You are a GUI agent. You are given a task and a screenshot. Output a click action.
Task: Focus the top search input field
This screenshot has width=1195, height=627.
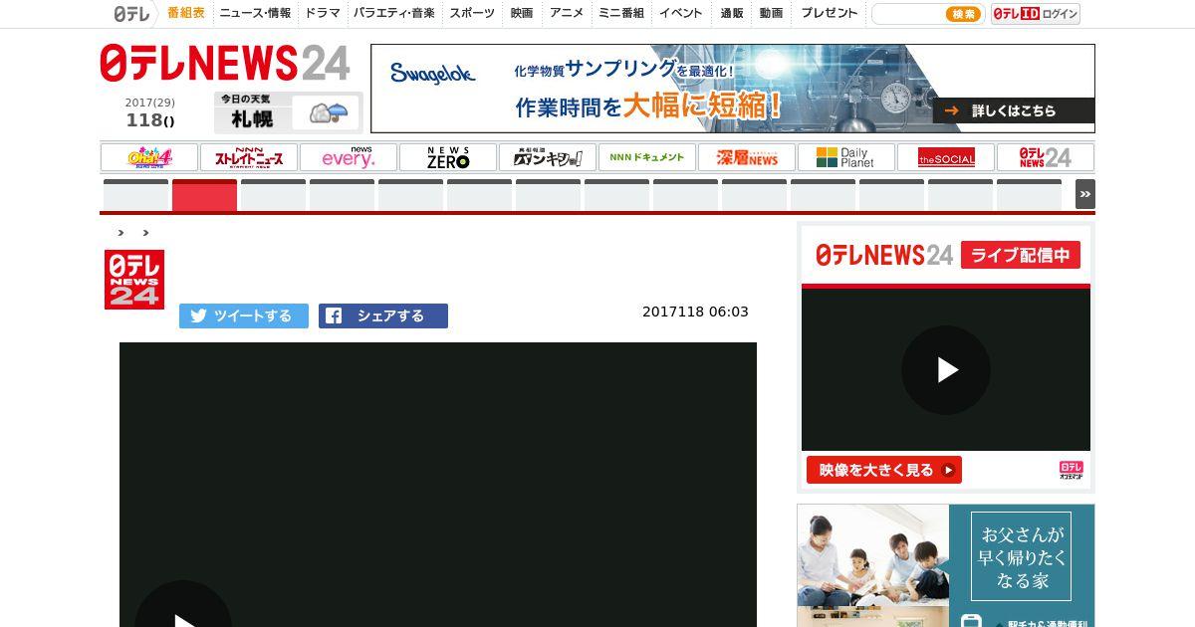click(x=906, y=14)
